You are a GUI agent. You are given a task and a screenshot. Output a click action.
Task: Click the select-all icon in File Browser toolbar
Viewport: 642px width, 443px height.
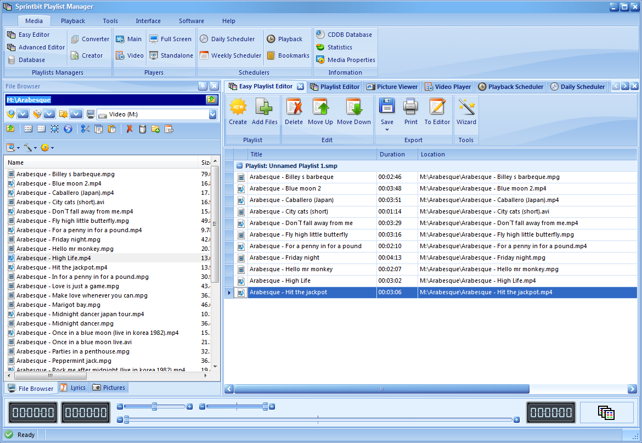(54, 129)
